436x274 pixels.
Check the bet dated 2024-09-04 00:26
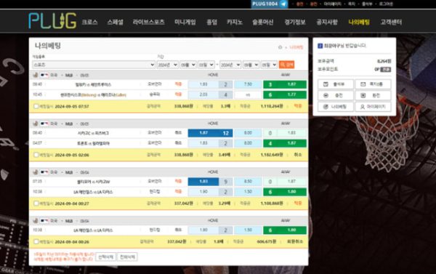36,241
